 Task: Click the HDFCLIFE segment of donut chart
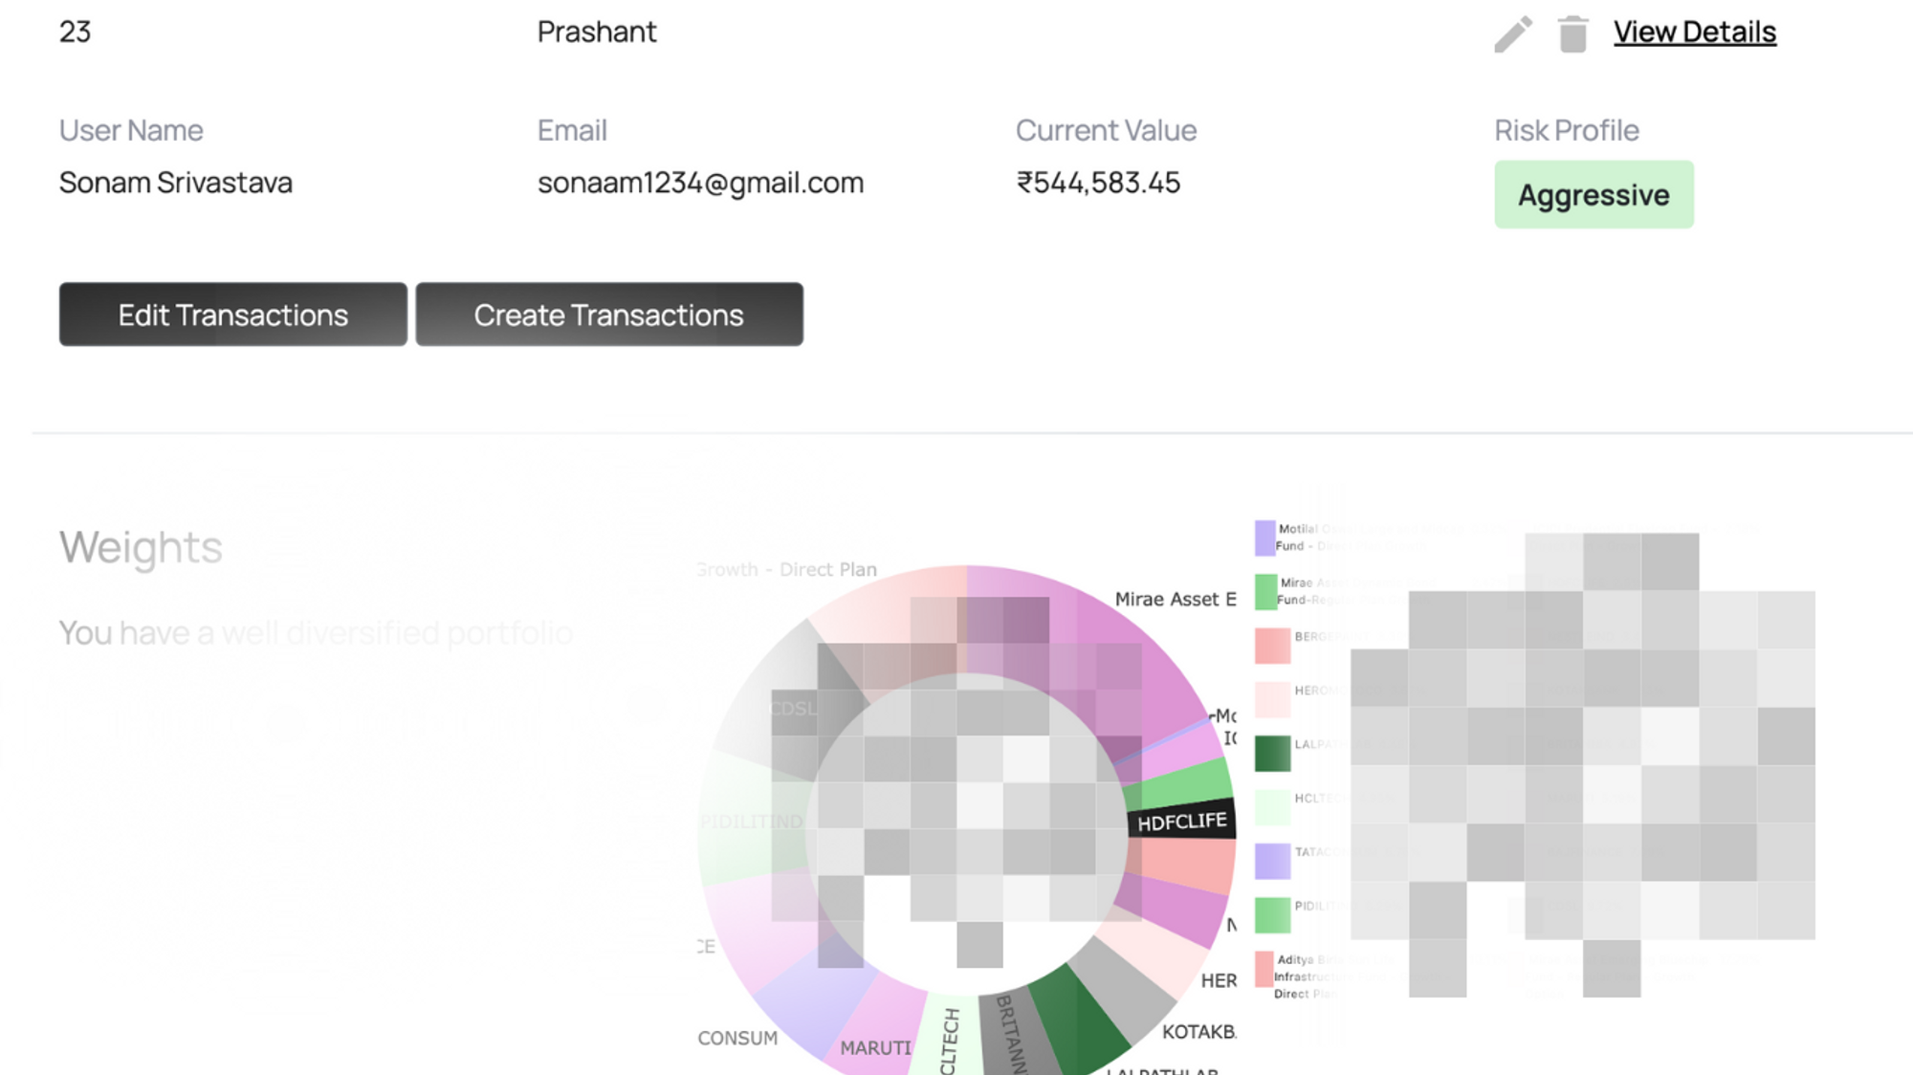1181,822
